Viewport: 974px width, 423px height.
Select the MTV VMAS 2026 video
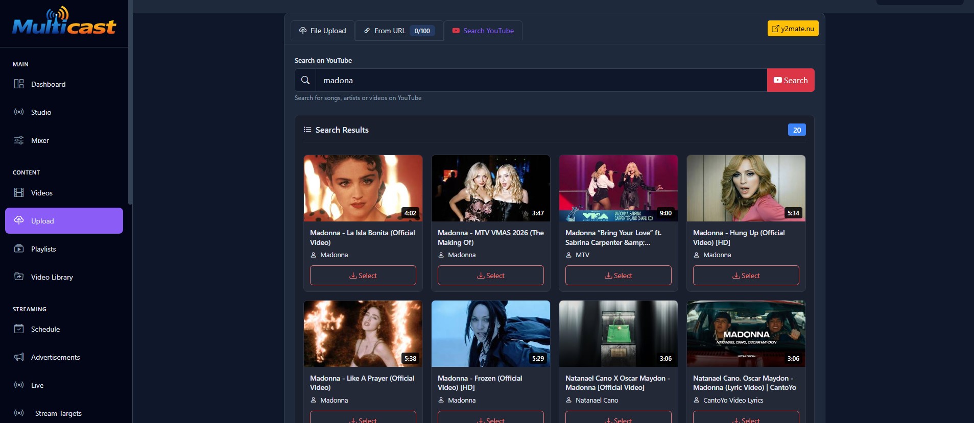[x=491, y=276]
